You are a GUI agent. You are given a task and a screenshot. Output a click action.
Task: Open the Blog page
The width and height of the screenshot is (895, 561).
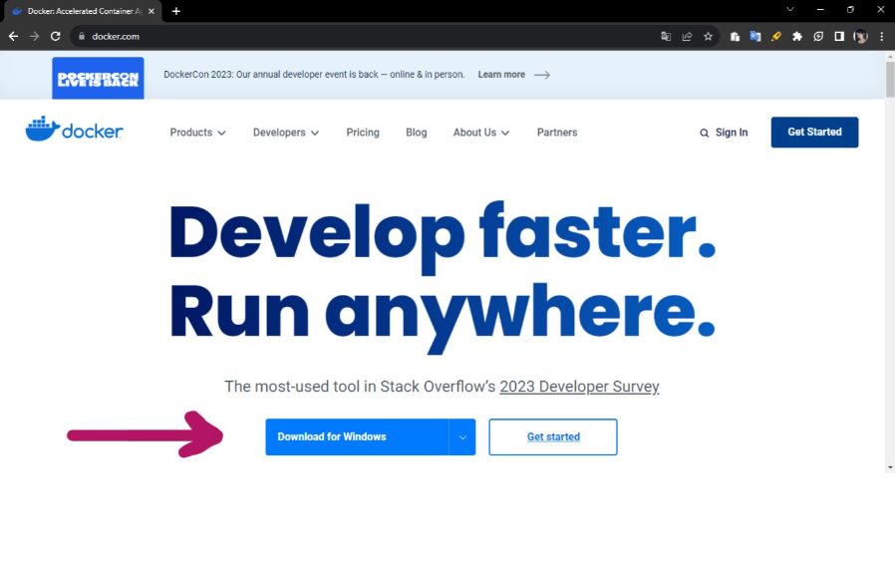pyautogui.click(x=417, y=133)
